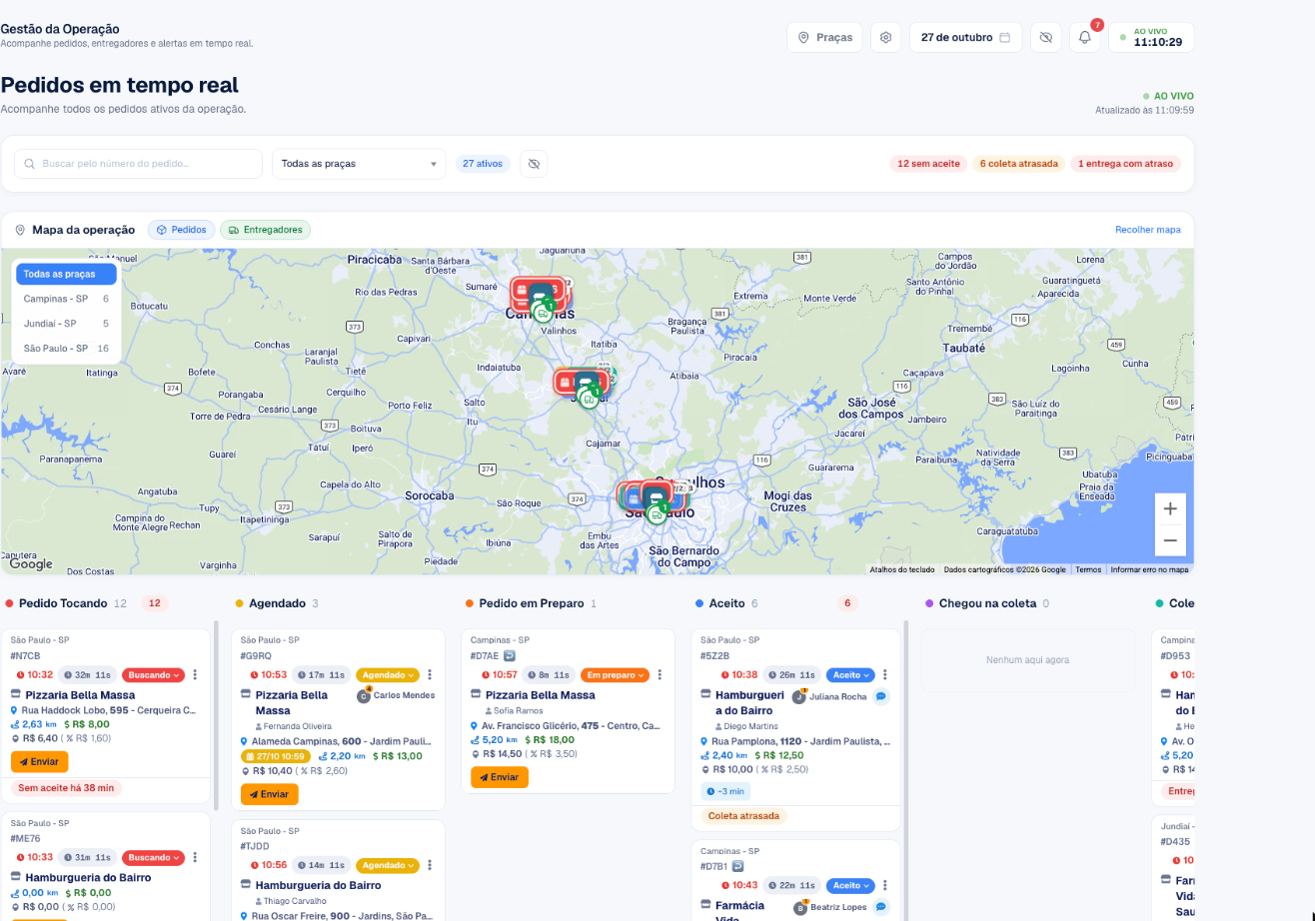The image size is (1315, 921).
Task: Open the Praças location button
Action: coord(824,37)
